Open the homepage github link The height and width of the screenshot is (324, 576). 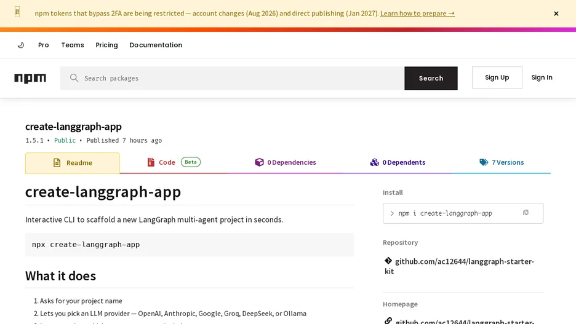point(465,322)
